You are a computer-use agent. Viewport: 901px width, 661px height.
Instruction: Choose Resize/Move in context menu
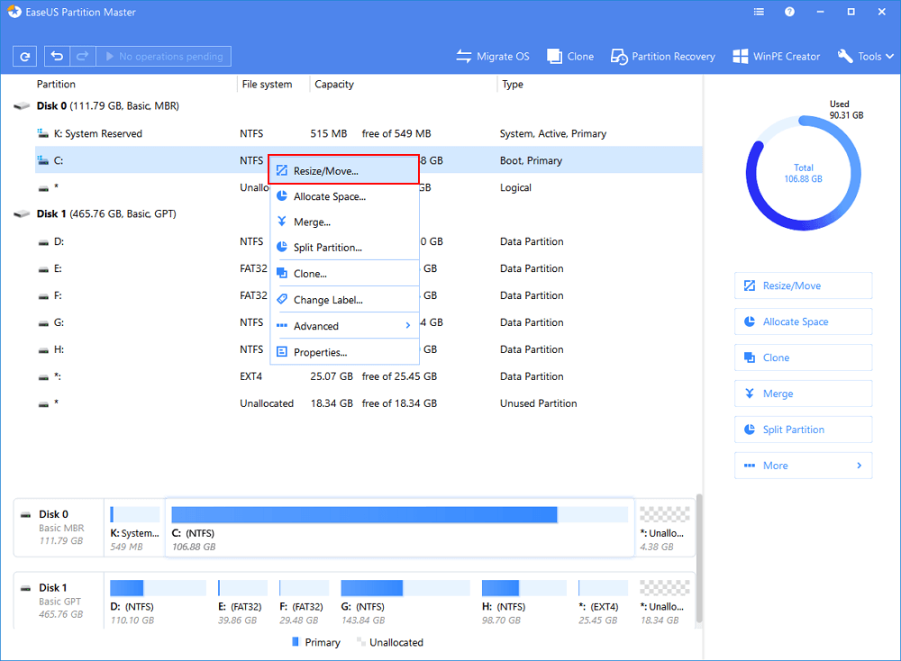click(x=344, y=170)
